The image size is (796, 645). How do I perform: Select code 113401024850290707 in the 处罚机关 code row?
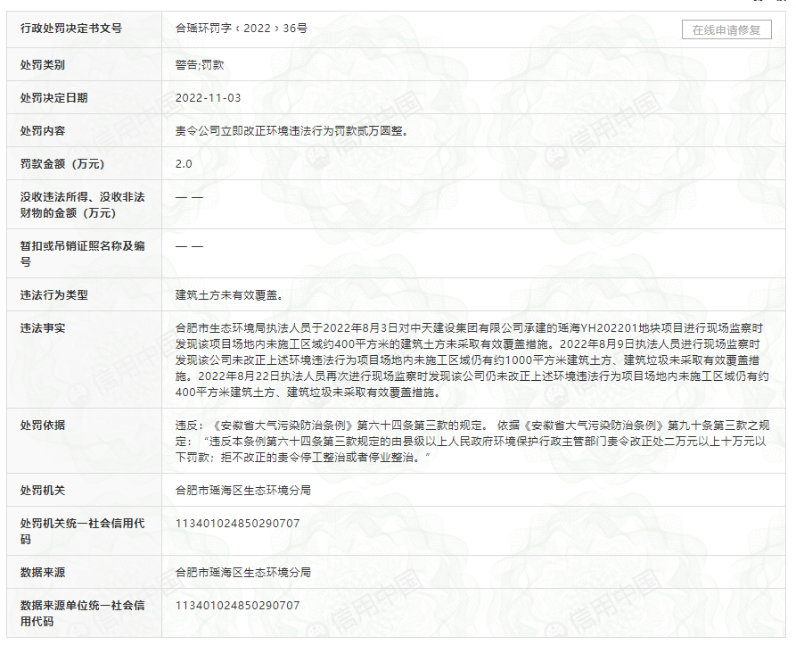238,523
